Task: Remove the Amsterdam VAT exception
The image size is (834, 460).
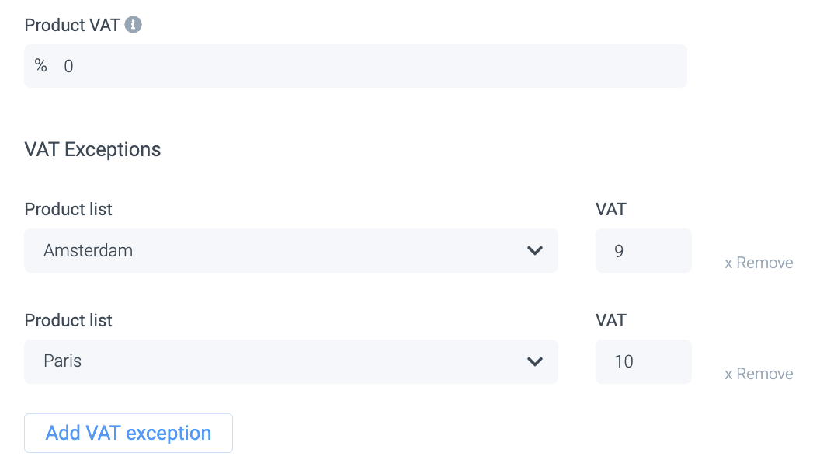Action: 759,263
